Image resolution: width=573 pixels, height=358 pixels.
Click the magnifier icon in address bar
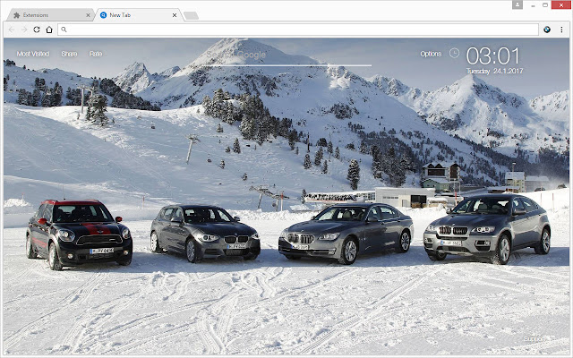[64, 30]
